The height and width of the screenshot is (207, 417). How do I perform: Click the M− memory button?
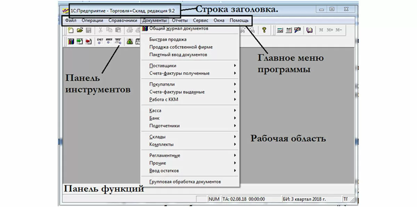pyautogui.click(x=339, y=30)
